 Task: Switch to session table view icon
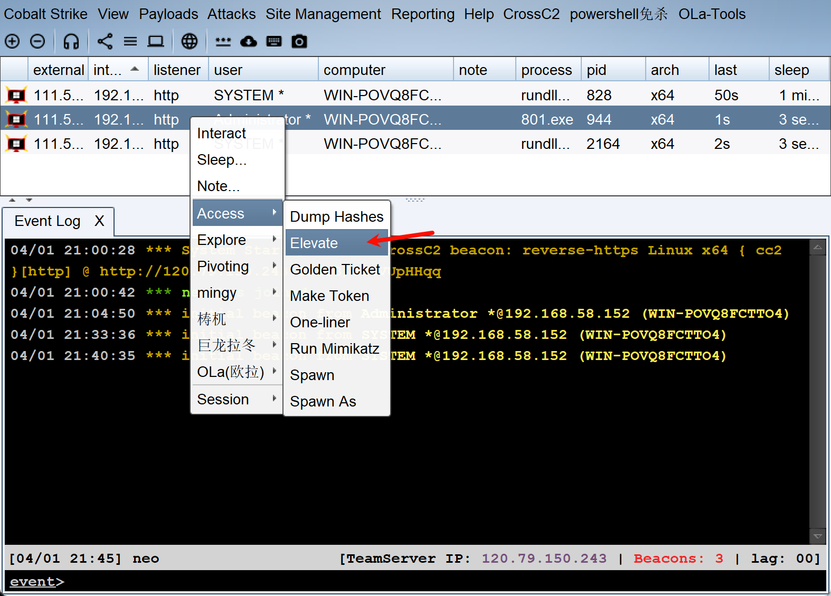tap(130, 41)
